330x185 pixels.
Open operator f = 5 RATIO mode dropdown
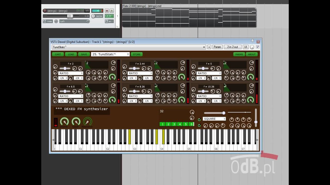pos(209,73)
